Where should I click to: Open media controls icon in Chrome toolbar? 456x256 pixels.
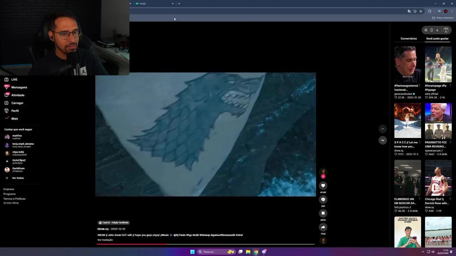tap(439, 11)
